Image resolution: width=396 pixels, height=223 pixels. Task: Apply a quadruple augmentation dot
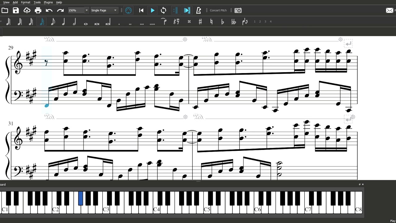click(x=152, y=24)
